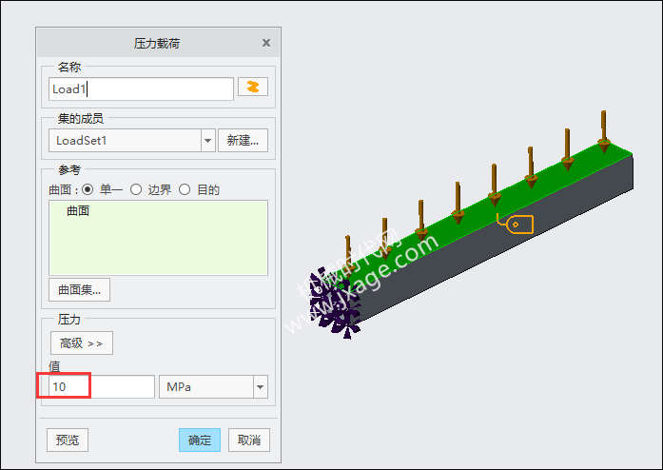
Task: Open the MPa units dropdown
Action: pos(260,386)
